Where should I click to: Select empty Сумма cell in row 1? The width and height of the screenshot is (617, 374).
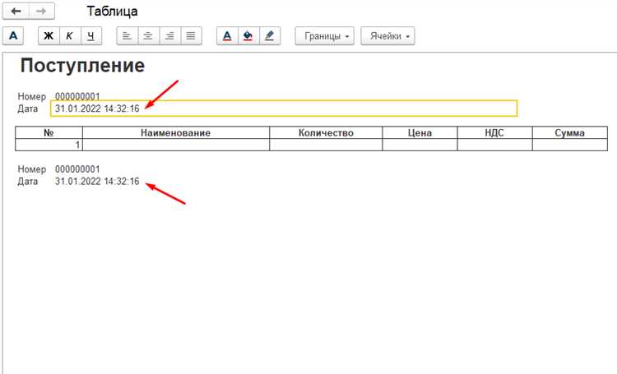pos(570,145)
